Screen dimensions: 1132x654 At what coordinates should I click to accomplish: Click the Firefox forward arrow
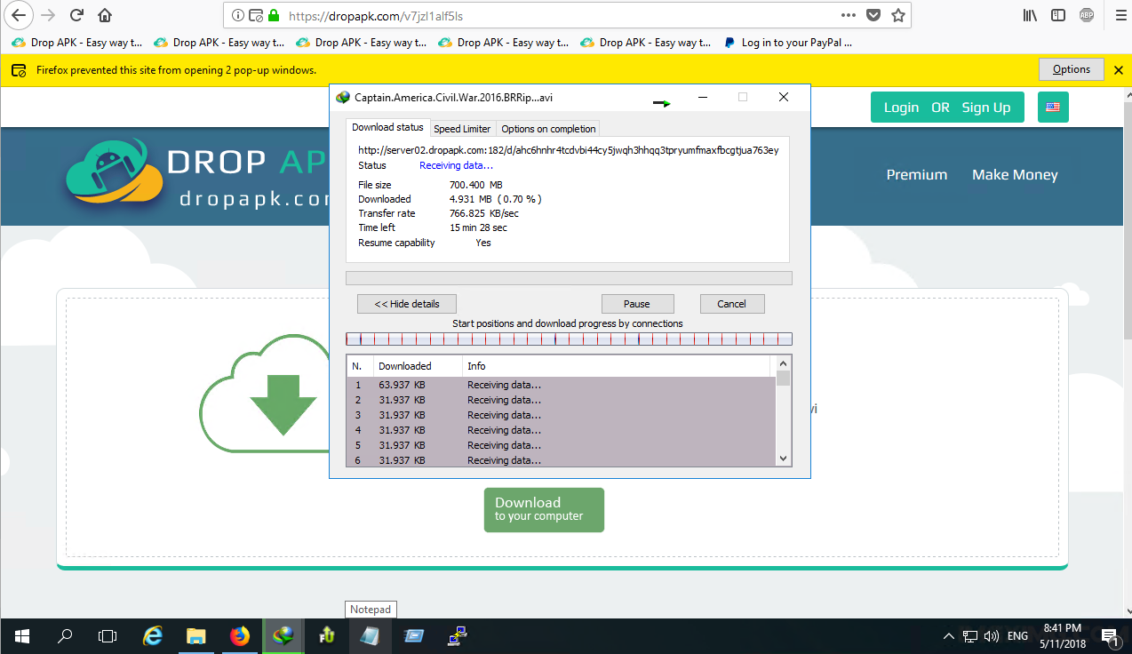tap(48, 15)
